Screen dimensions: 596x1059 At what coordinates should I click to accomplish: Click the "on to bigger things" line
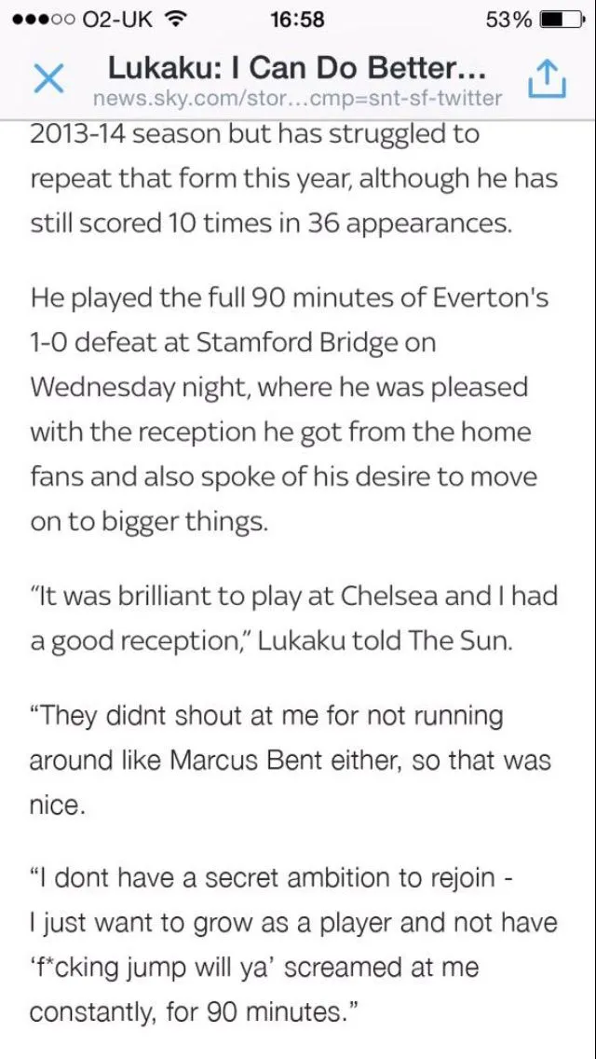(x=149, y=522)
